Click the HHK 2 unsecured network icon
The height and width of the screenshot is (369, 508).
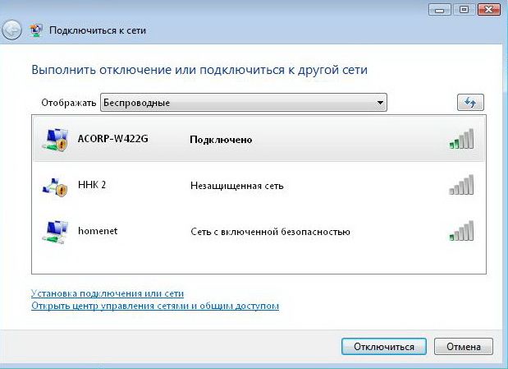pos(55,187)
